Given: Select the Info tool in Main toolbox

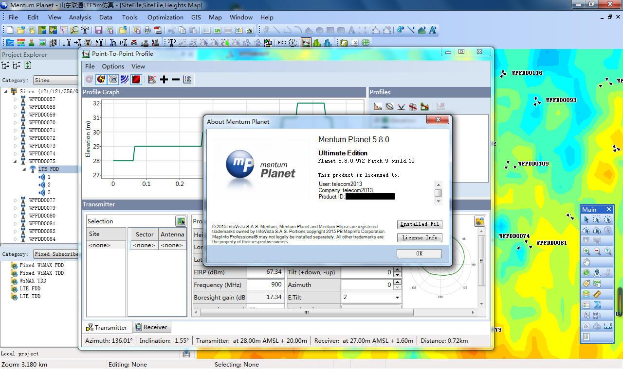Looking at the screenshot, I should (586, 273).
